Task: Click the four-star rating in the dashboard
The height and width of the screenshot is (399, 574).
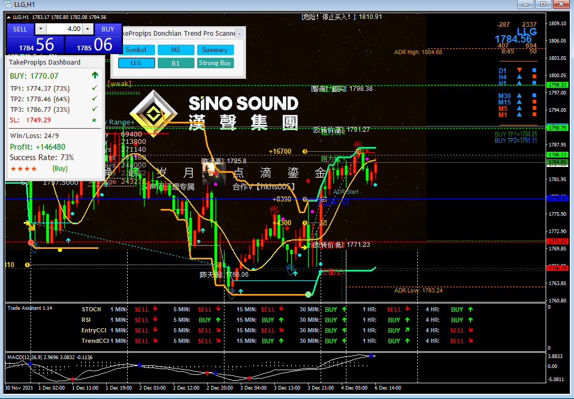Action: 24,169
